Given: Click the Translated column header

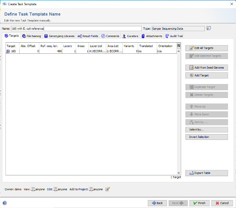Looking at the screenshot, I should coord(147,46).
